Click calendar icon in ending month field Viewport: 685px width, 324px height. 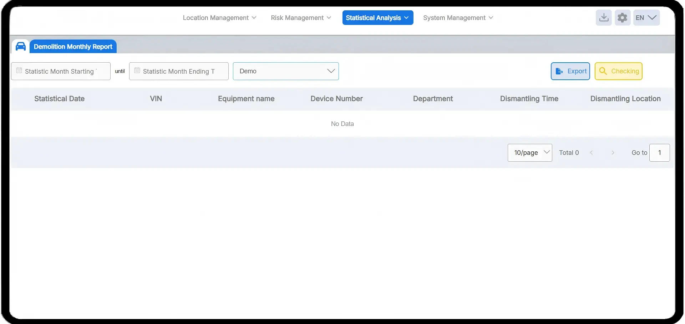[137, 70]
